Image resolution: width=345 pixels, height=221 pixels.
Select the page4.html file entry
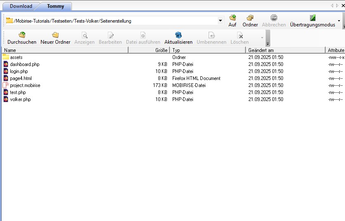(x=21, y=78)
